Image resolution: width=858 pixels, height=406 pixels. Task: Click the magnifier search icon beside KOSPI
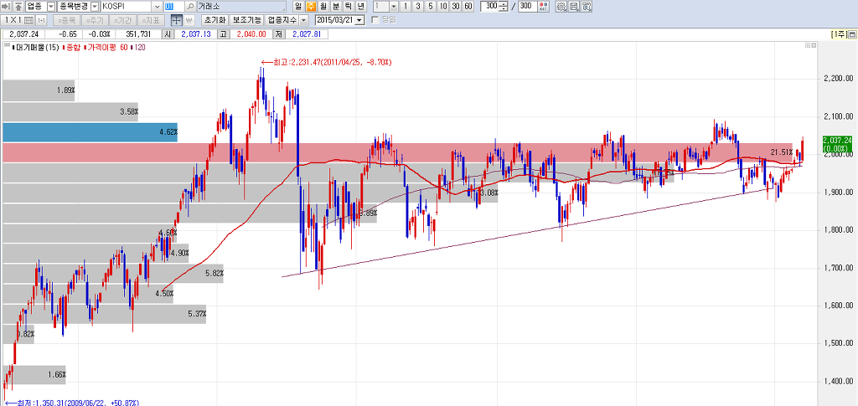point(190,7)
